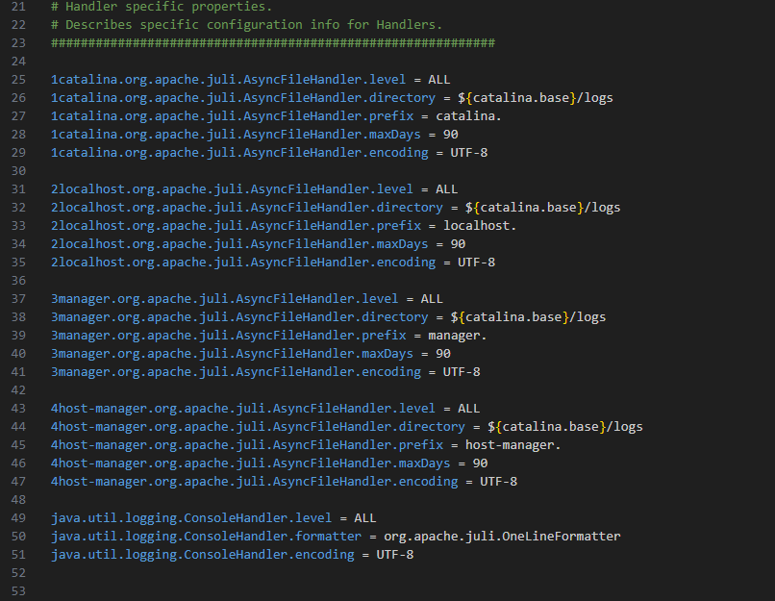Screen dimensions: 775x601
Task: Click the UTF-8 value on the 4host-manager encoding line
Action: (498, 482)
